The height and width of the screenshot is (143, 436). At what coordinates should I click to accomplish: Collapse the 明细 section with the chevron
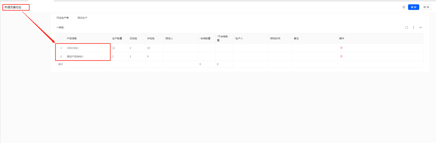point(421,28)
